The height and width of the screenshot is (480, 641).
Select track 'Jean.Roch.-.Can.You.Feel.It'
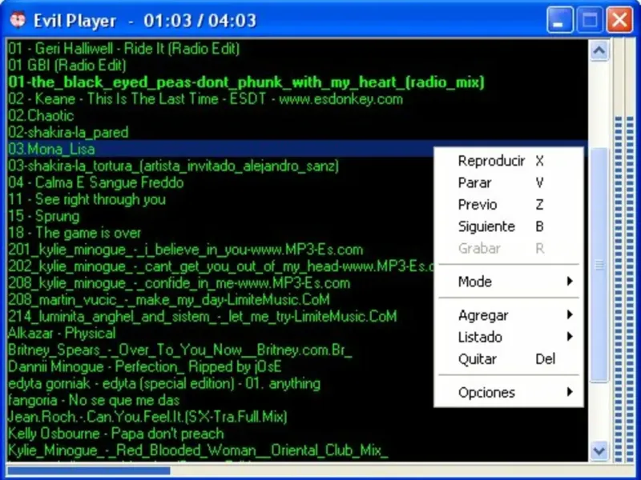click(x=147, y=417)
